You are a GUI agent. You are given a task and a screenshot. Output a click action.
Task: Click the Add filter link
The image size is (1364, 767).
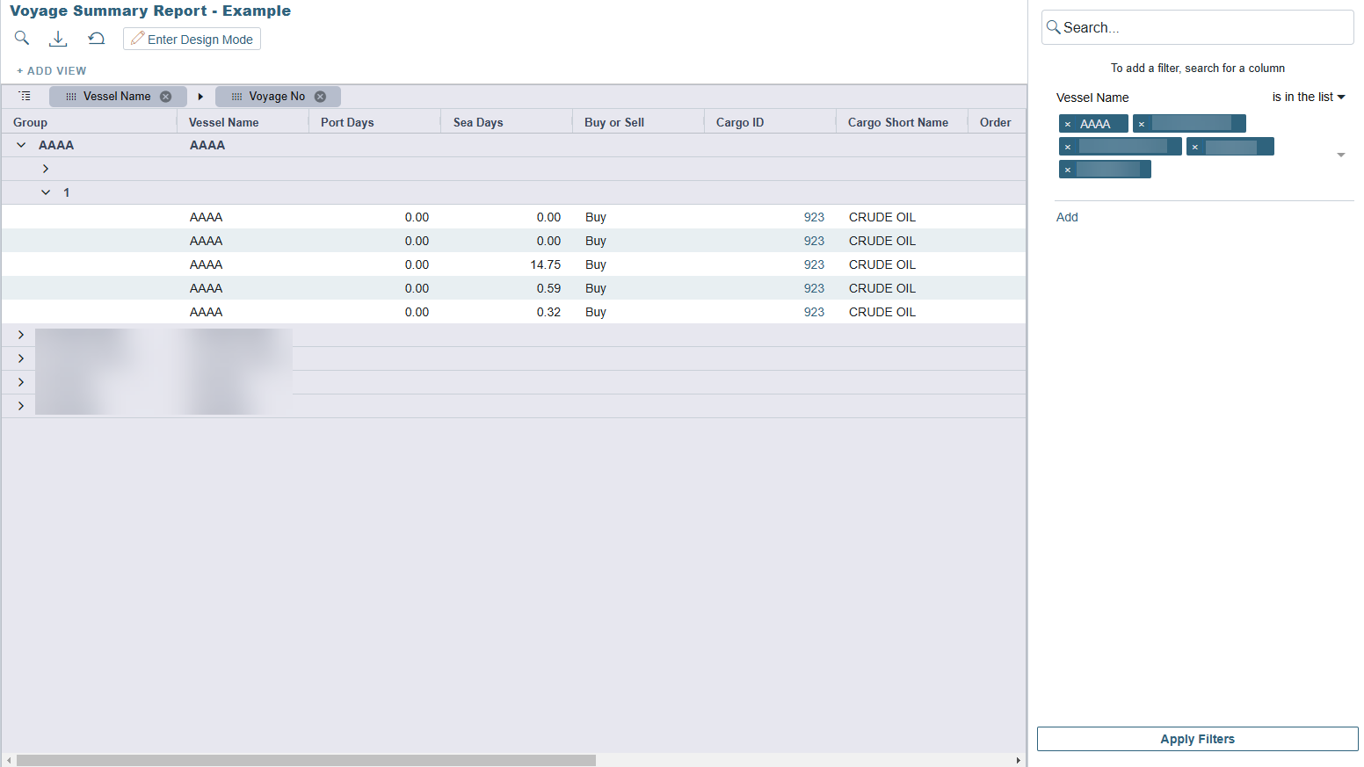click(x=1067, y=217)
